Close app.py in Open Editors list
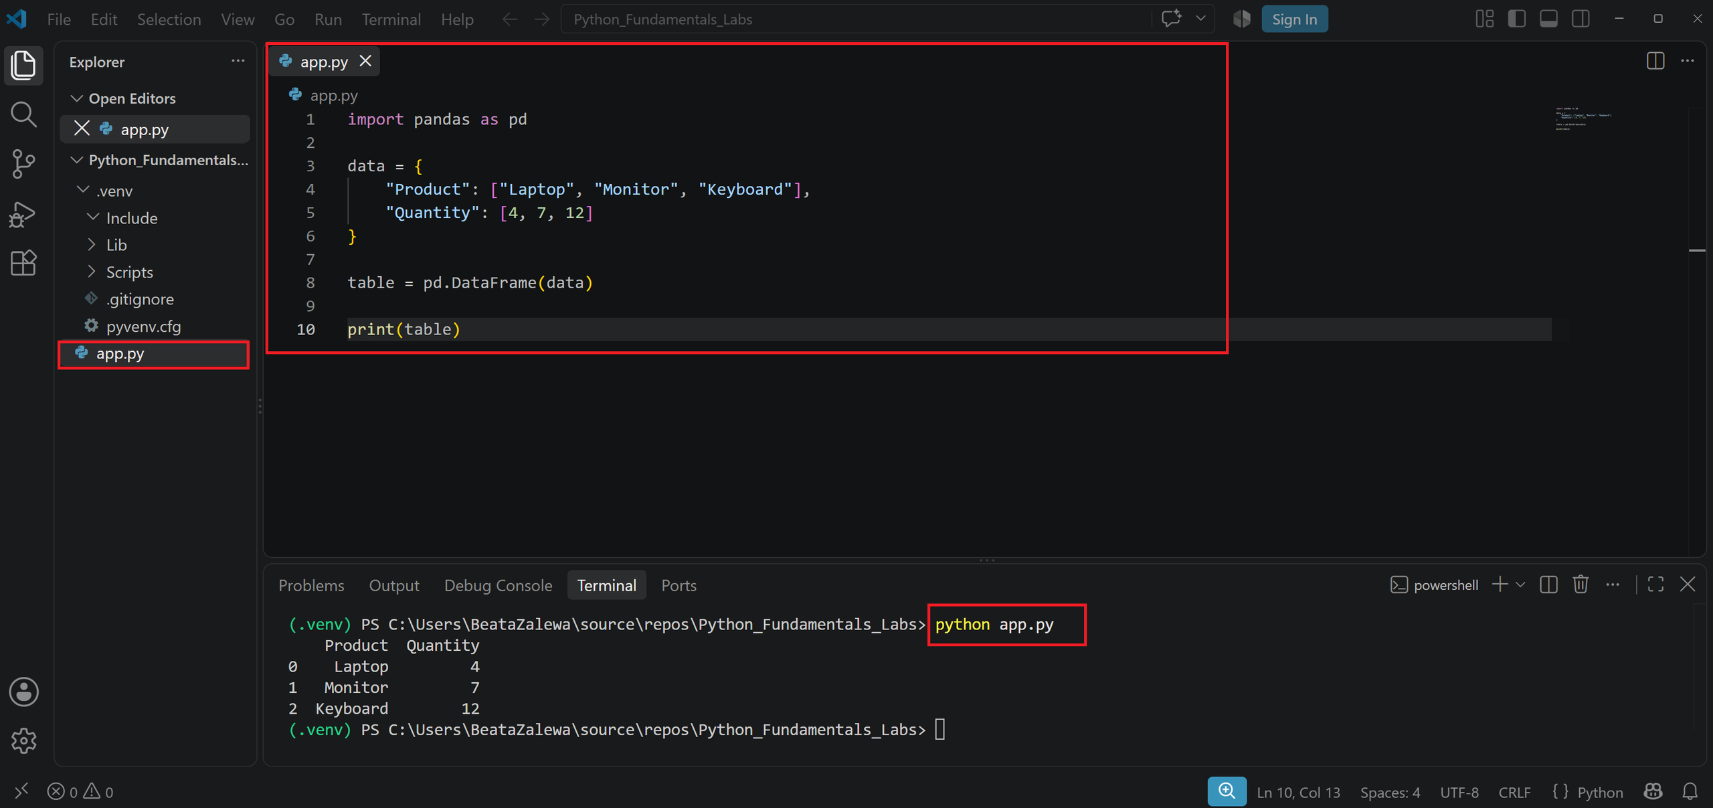 (82, 128)
